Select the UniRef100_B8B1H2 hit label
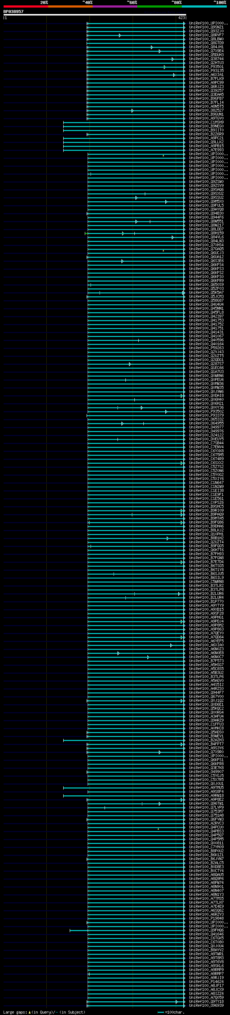 206,538
